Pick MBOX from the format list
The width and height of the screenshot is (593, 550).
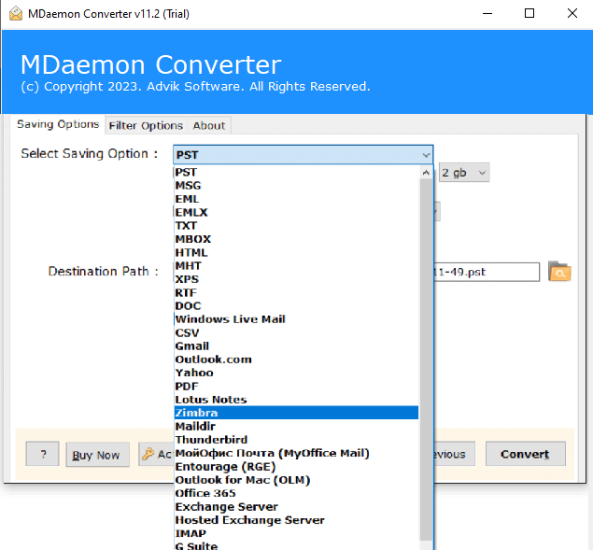tap(297, 239)
